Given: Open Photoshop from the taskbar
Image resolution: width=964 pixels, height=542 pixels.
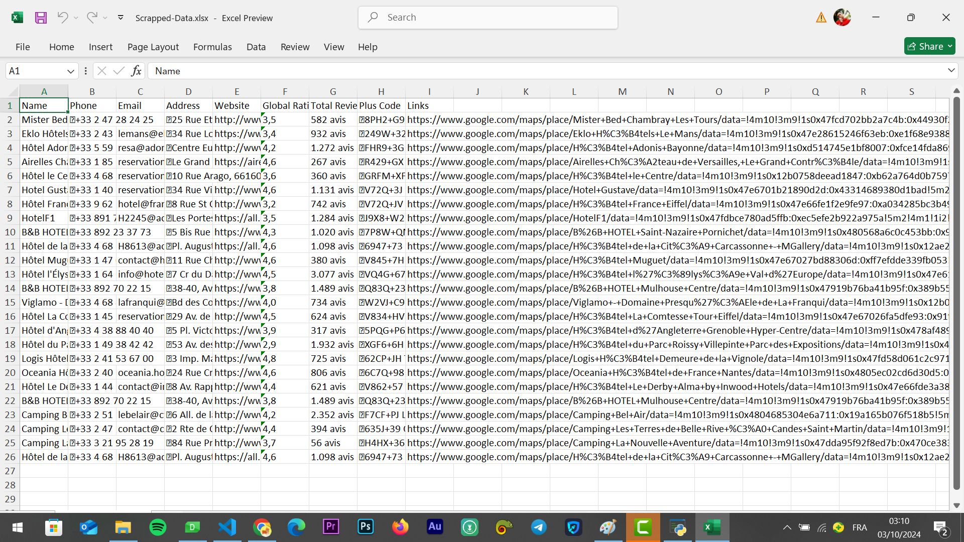Looking at the screenshot, I should (x=366, y=527).
